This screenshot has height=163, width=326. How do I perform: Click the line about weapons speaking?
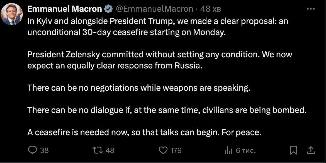(139, 88)
